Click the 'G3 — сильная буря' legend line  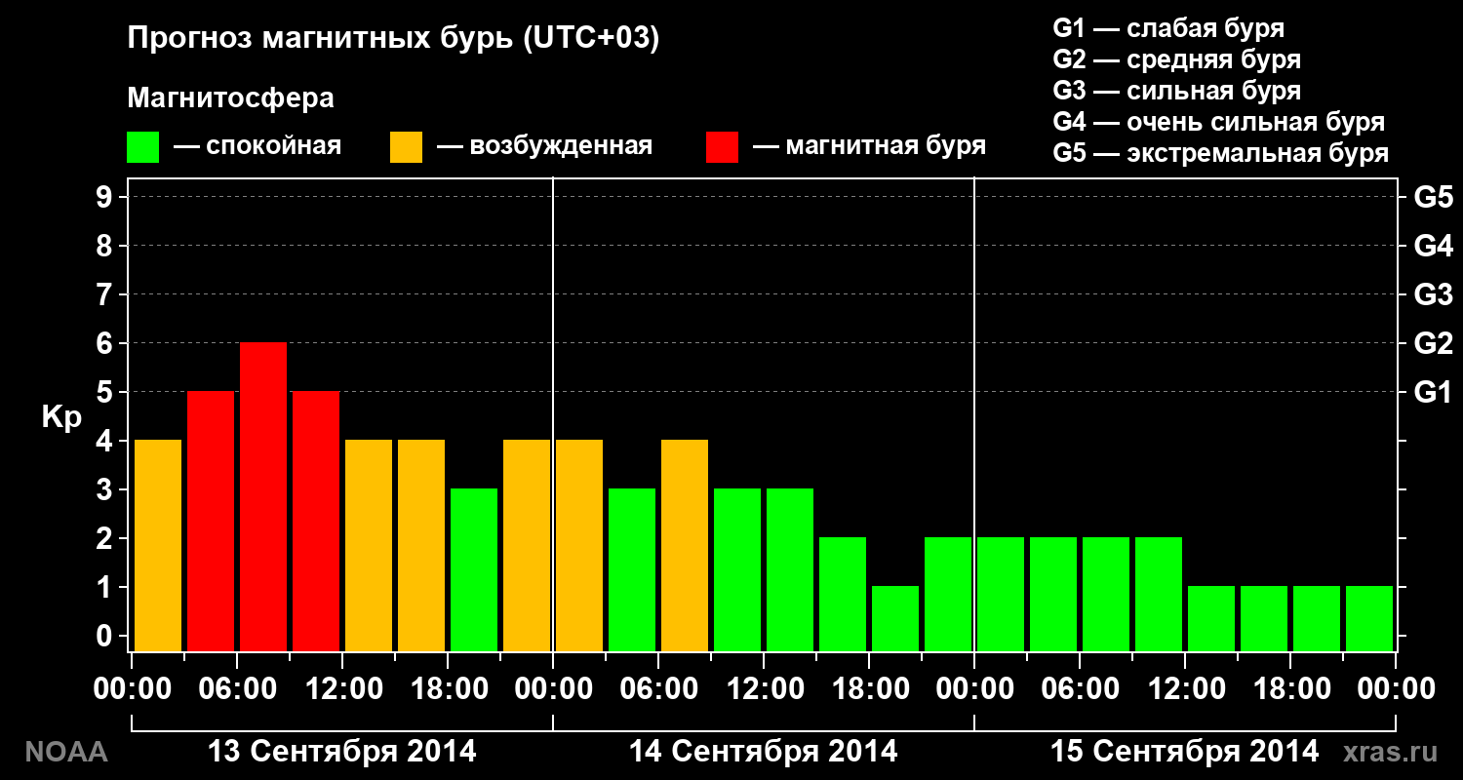pos(1176,91)
